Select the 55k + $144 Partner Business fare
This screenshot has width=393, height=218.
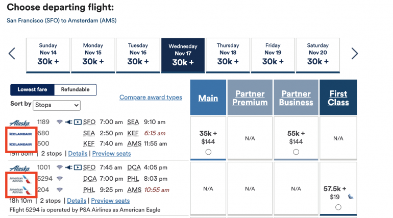[296, 152]
